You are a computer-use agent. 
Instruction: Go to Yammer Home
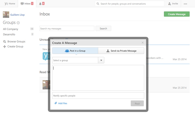point(10,4)
